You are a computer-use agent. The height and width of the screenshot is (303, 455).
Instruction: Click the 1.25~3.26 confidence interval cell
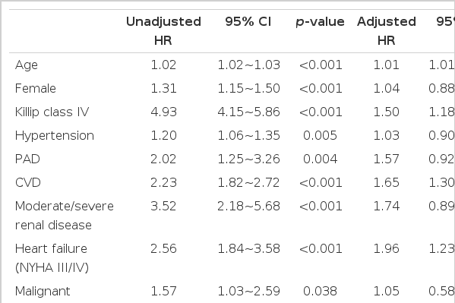point(248,159)
